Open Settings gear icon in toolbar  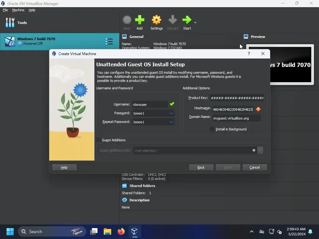tap(156, 20)
